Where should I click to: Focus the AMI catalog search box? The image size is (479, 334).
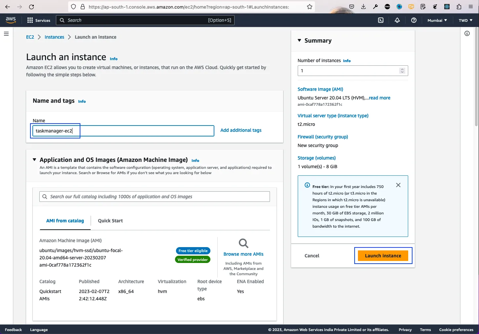coord(154,197)
